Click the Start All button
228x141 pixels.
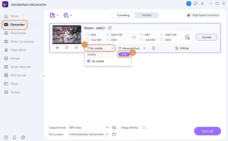click(x=207, y=131)
